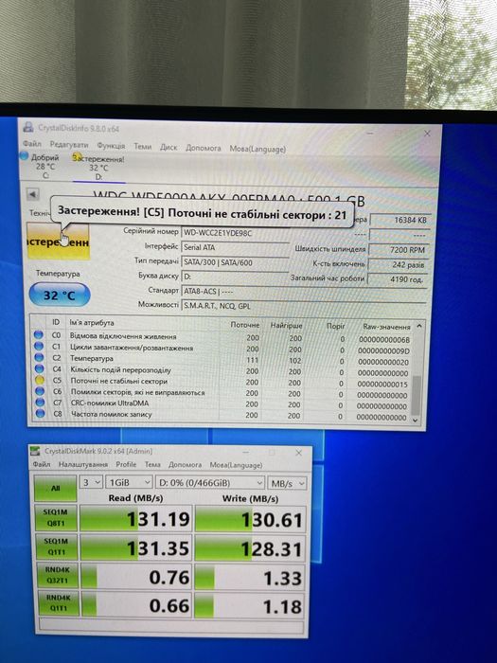Click the attribute list scrollbar thumb
This screenshot has height=663, width=497.
click(x=417, y=395)
